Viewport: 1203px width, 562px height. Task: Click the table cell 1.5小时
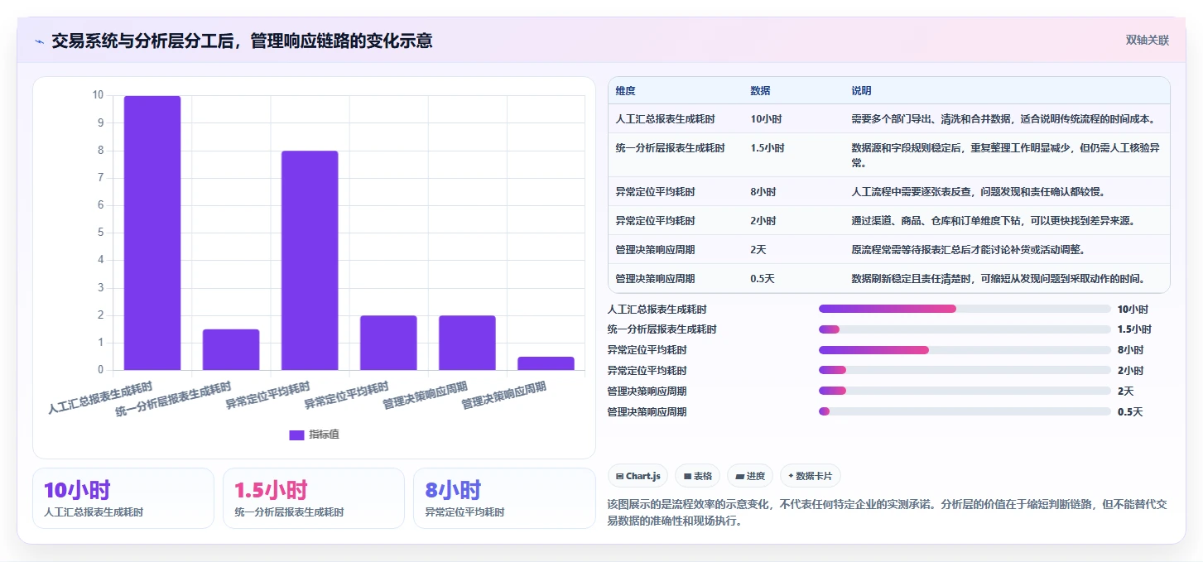click(768, 147)
